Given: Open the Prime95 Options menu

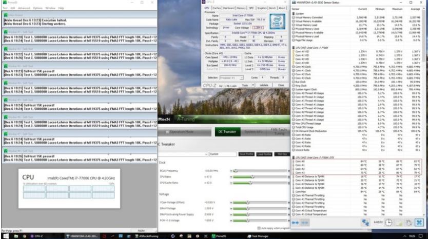Looking at the screenshot, I should click(38, 8).
